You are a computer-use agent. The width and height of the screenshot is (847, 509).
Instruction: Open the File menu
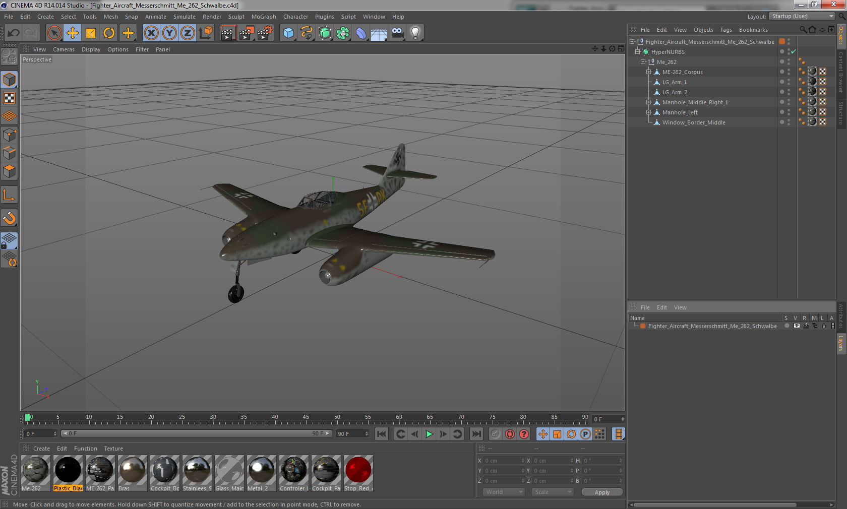[x=9, y=17]
